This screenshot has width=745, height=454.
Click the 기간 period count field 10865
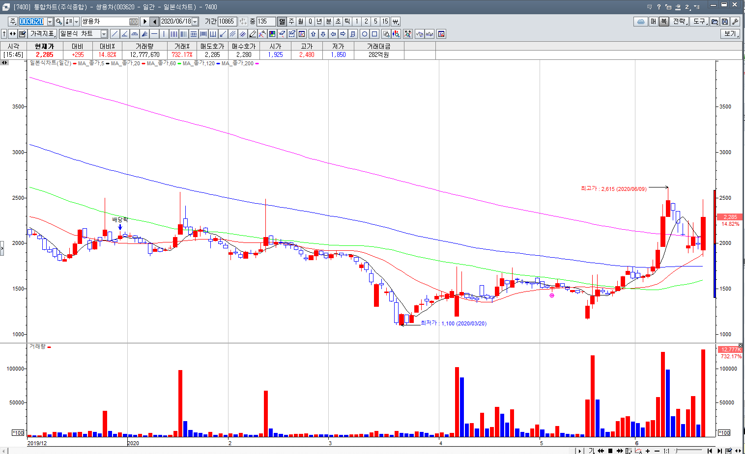[x=227, y=22]
